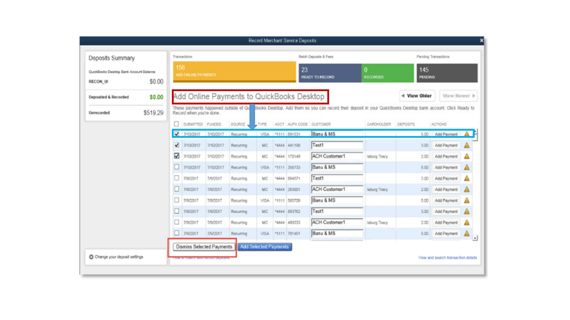Click warning icon for auth code 781451 row
Image resolution: width=570 pixels, height=320 pixels.
(x=467, y=233)
